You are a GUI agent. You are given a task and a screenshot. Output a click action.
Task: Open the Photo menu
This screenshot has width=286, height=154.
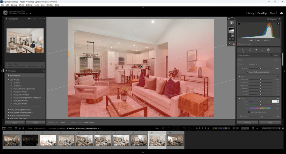tap(22, 5)
